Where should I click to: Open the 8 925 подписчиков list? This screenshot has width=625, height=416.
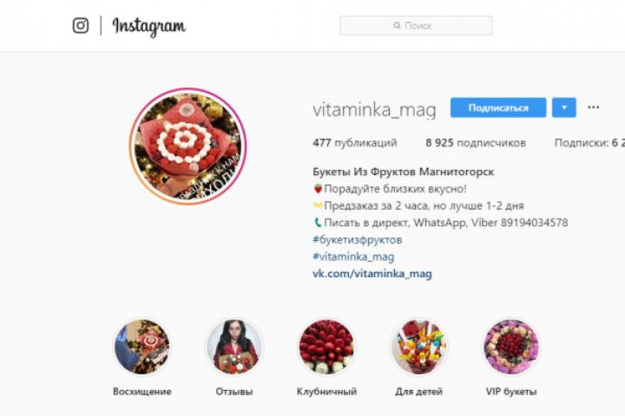[476, 143]
